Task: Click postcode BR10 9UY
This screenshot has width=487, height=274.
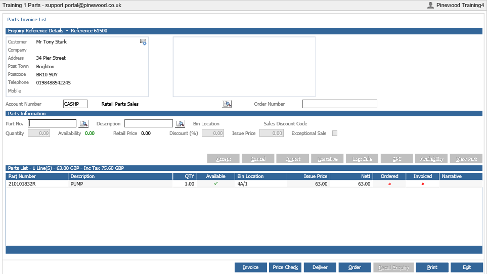Action: pos(47,74)
